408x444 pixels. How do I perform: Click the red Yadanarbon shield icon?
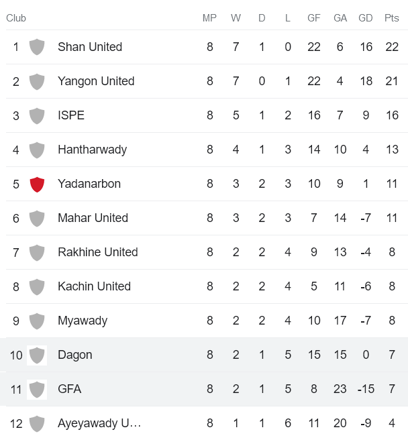coord(37,184)
